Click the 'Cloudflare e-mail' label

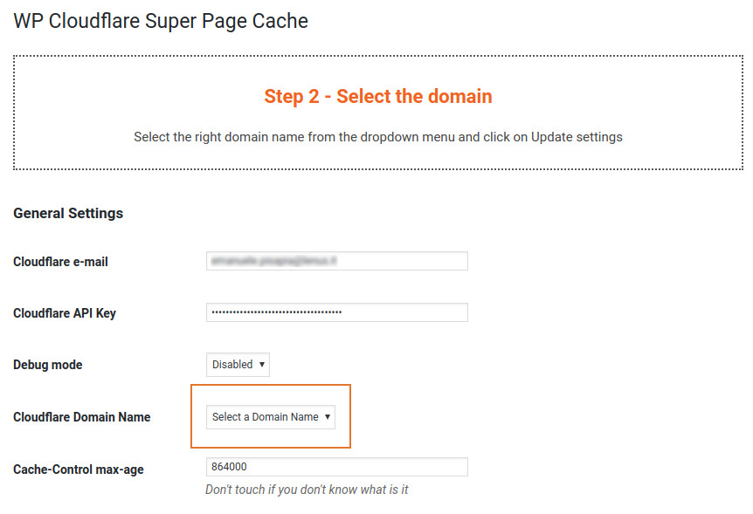(x=60, y=262)
